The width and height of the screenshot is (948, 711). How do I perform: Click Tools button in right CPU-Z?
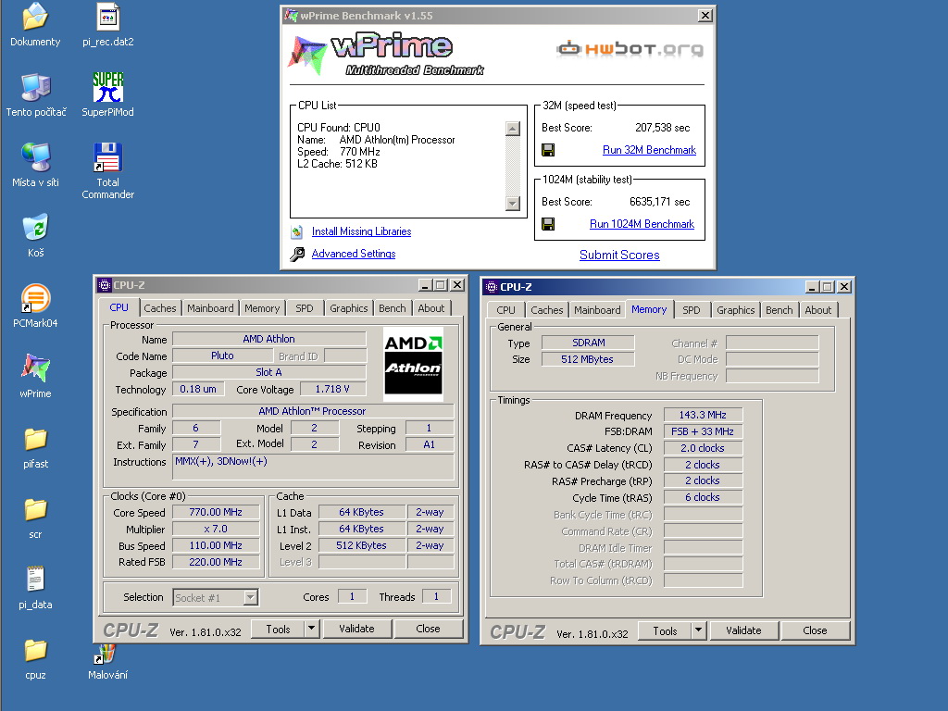point(665,630)
